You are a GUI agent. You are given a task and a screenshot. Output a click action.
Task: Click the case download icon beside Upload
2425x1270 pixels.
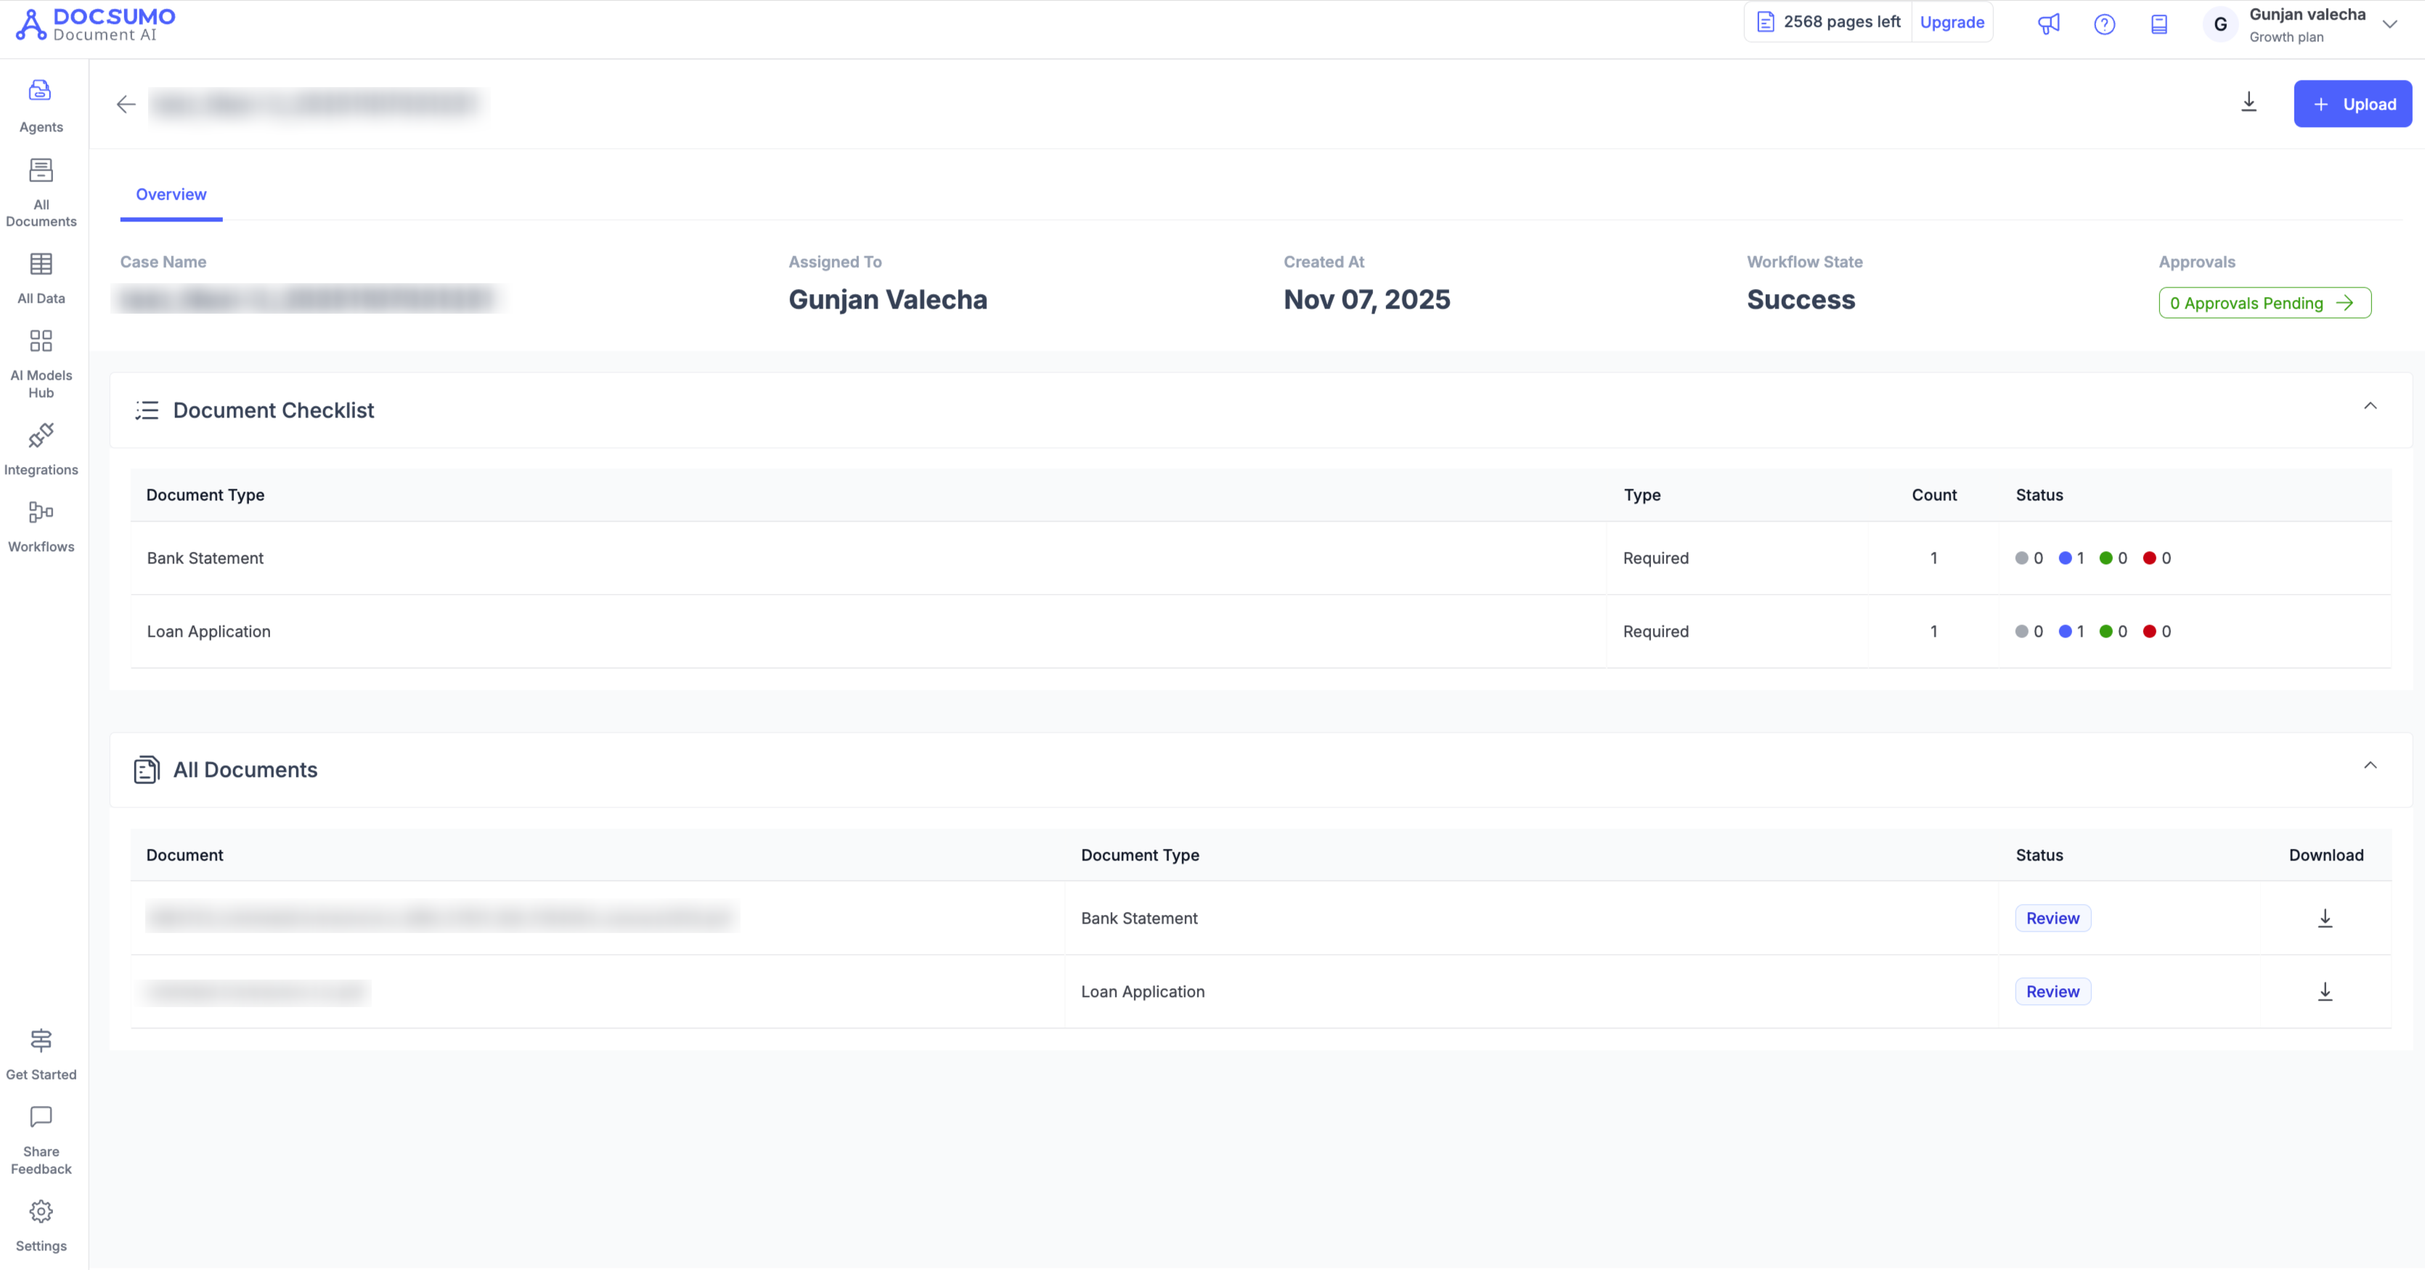(x=2249, y=102)
